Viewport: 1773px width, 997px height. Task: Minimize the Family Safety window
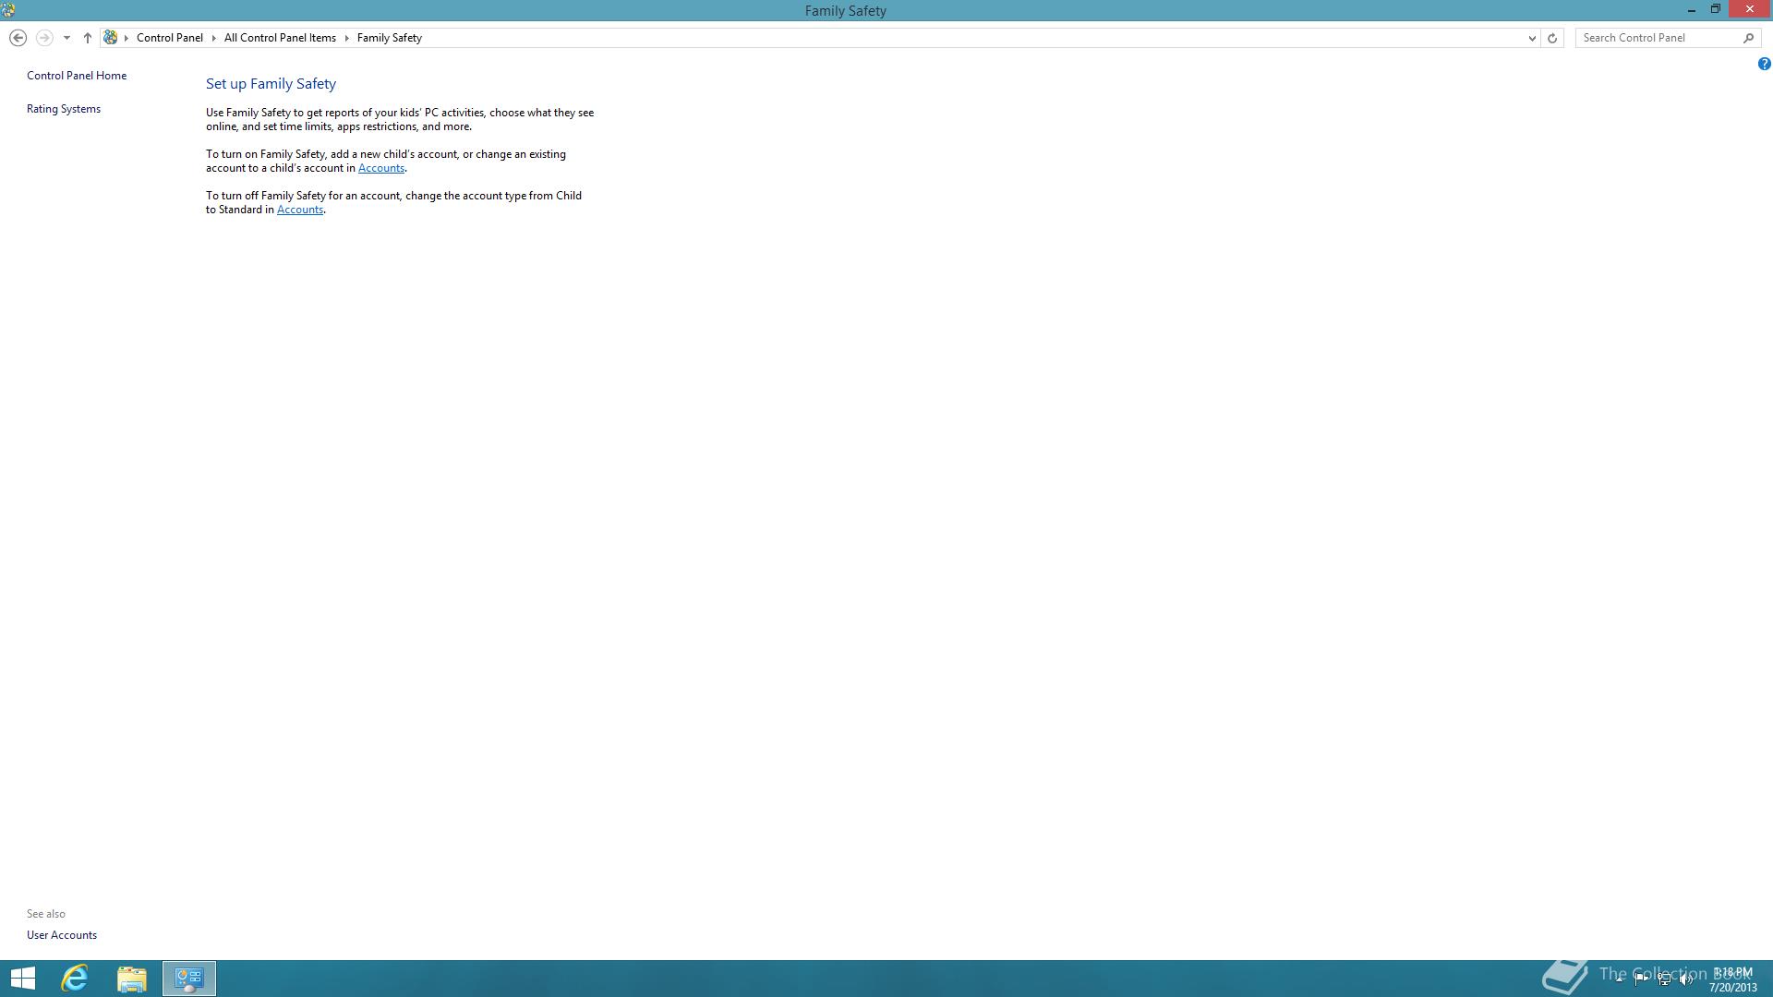[1691, 9]
